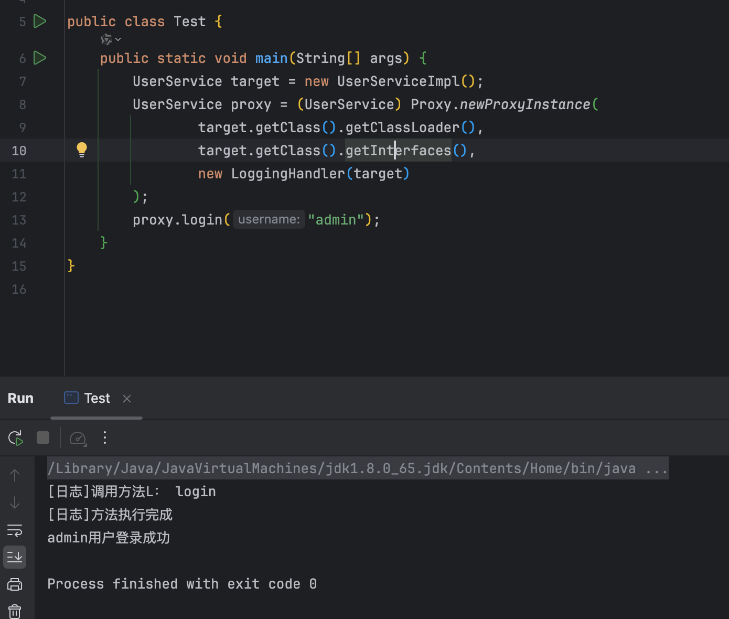
Task: Click UserServiceImpl on line 7
Action: click(x=399, y=81)
